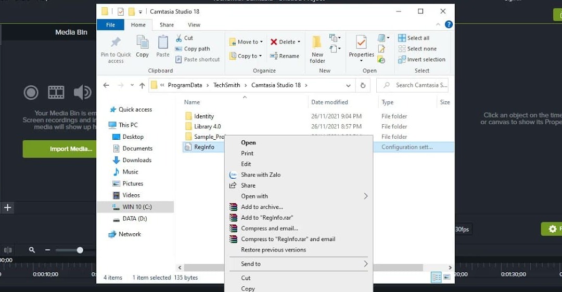Screen dimensions: 562x292
Task: Click Invert selection in the ribbon
Action: [422, 59]
